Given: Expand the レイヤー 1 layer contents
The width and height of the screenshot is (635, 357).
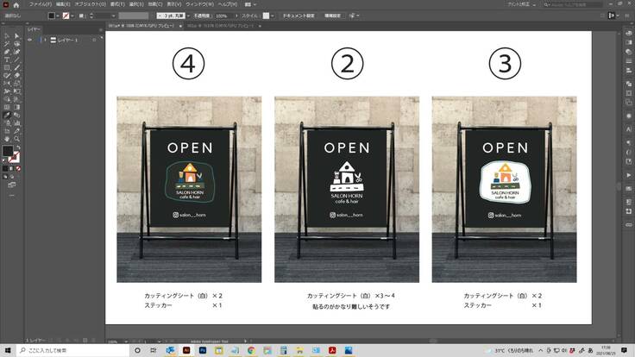Looking at the screenshot, I should coord(47,41).
